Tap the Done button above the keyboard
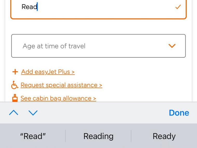The image size is (197, 148). (x=179, y=113)
